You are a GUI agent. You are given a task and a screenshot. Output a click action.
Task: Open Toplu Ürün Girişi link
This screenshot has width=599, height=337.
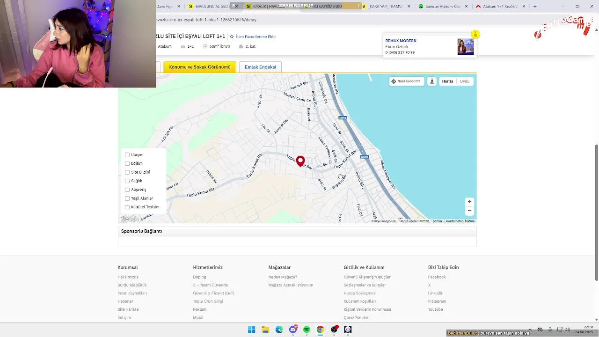[208, 301]
